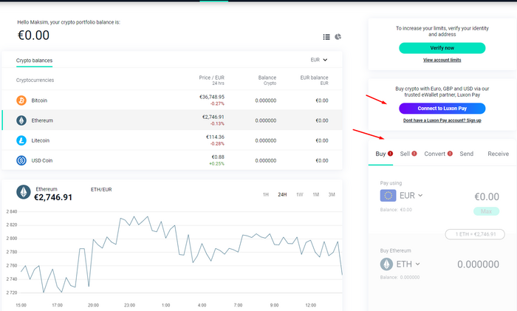The width and height of the screenshot is (517, 311).
Task: Click the Verify now button
Action: (x=442, y=48)
